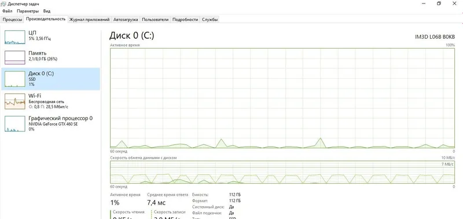
Task: Switch to Журнал приложений tab
Action: pyautogui.click(x=89, y=20)
